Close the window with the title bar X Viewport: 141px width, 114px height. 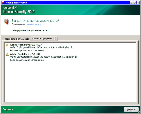(138, 3)
